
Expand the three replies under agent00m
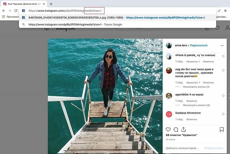click(196, 105)
